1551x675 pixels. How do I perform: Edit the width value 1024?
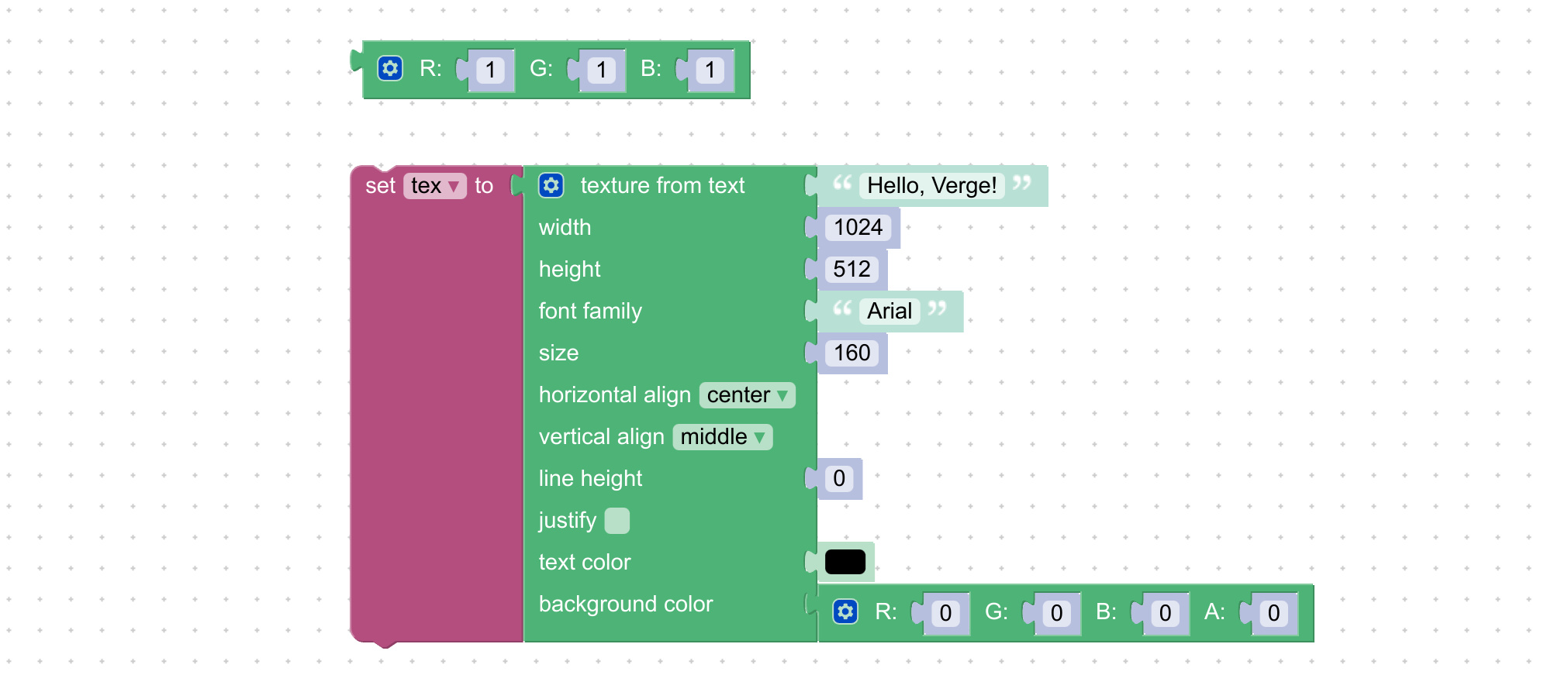tap(858, 227)
